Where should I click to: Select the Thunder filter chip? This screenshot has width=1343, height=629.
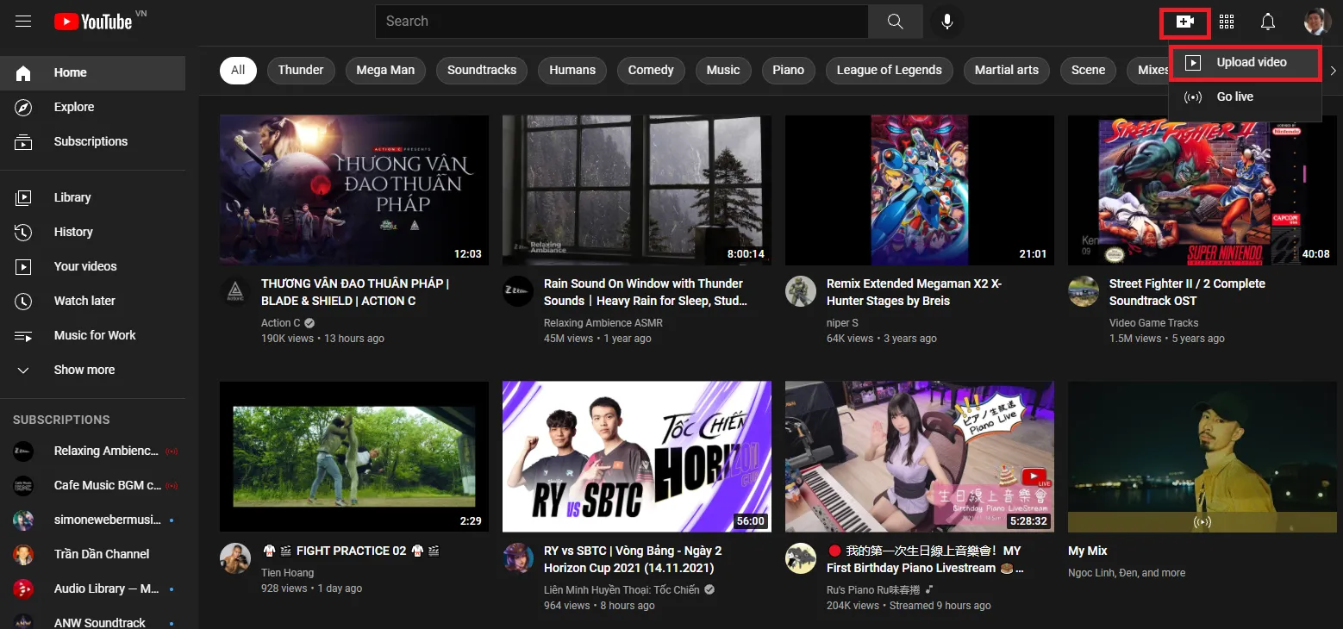[301, 71]
